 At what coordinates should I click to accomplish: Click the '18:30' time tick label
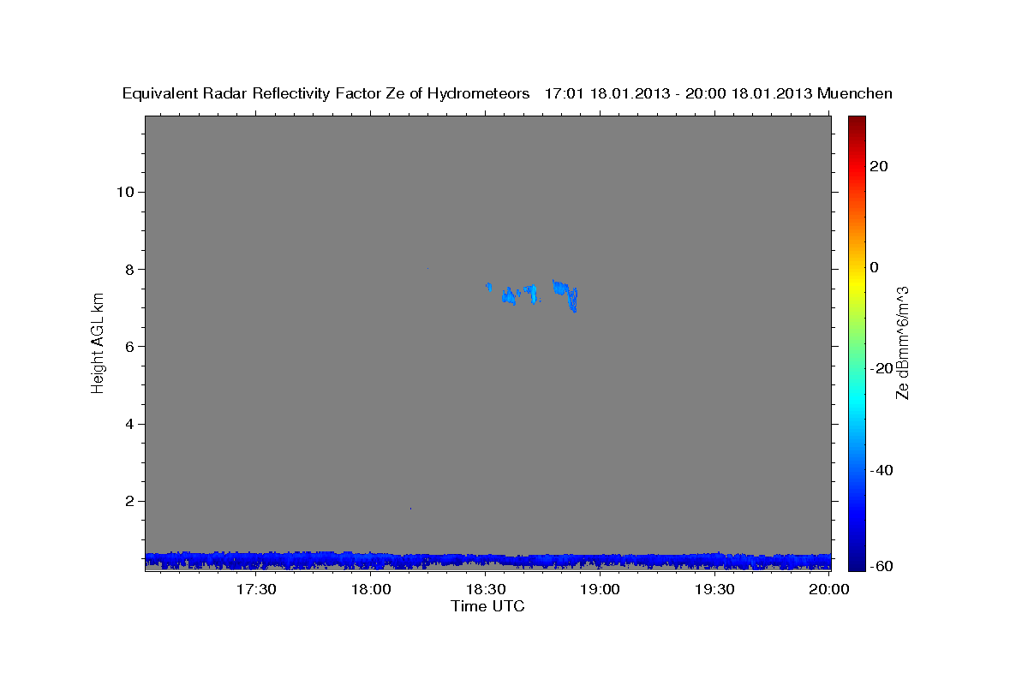pos(487,590)
